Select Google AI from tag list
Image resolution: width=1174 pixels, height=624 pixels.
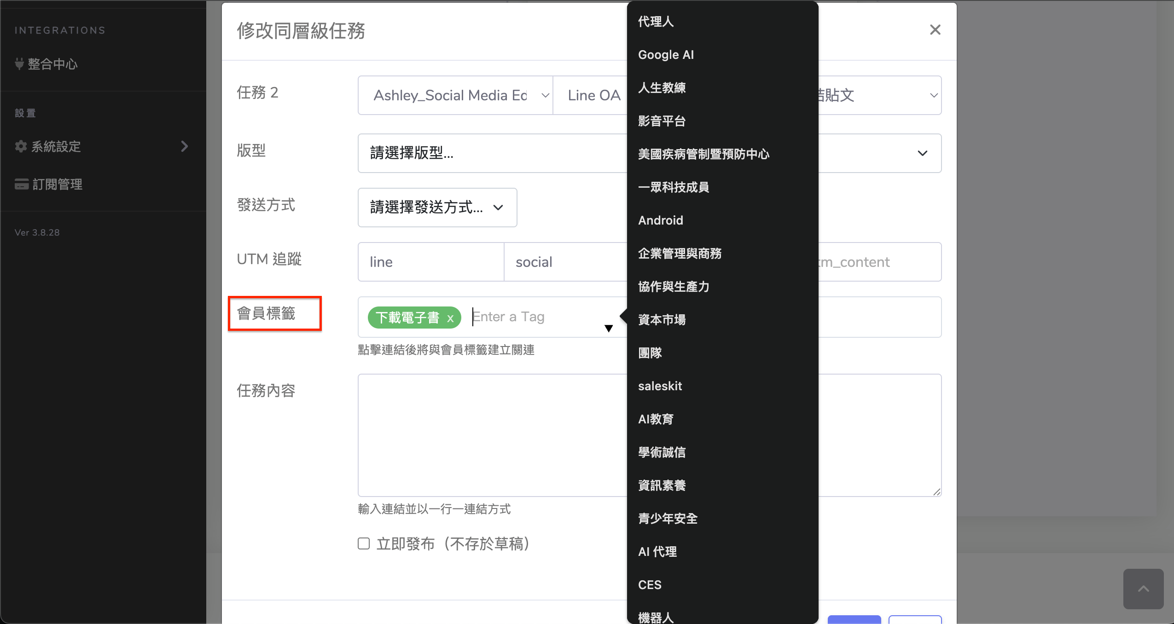click(x=666, y=55)
